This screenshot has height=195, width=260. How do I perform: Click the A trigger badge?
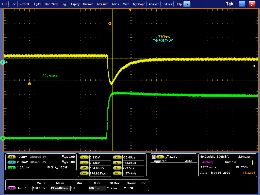pyautogui.click(x=154, y=157)
